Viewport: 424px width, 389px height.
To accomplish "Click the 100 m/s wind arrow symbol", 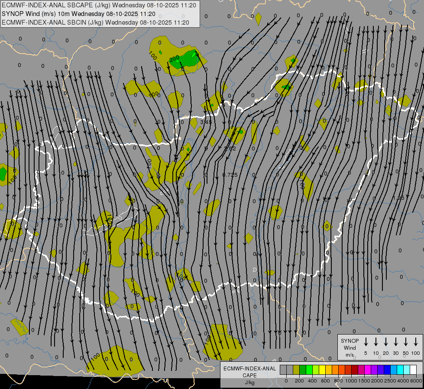I will point(416,342).
